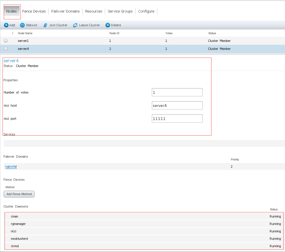
Task: Click the Add node plus icon
Action: click(x=6, y=25)
